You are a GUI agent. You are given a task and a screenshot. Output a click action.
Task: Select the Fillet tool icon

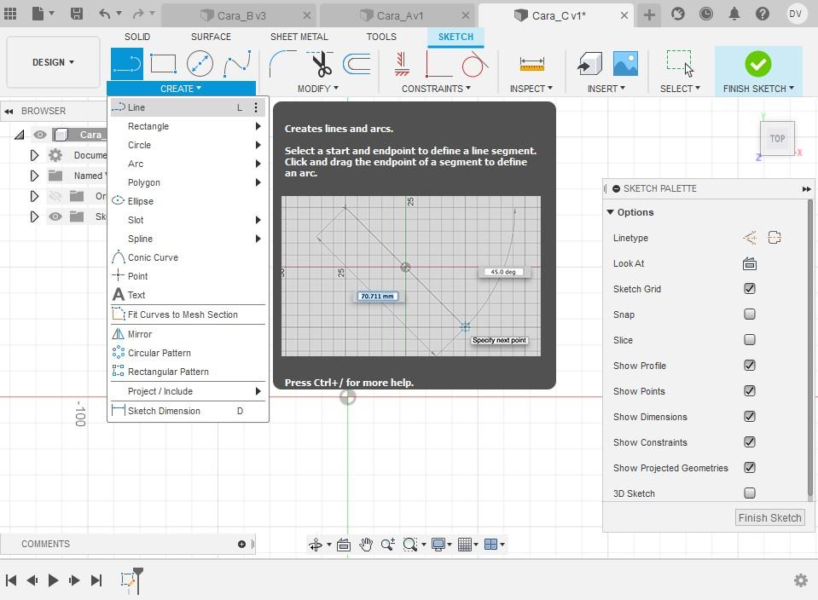pyautogui.click(x=282, y=64)
